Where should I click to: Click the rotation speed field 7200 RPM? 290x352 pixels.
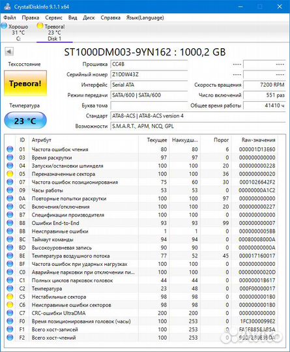pos(265,85)
